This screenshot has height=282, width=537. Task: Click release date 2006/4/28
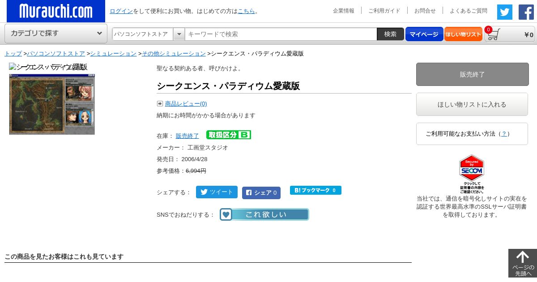[194, 159]
